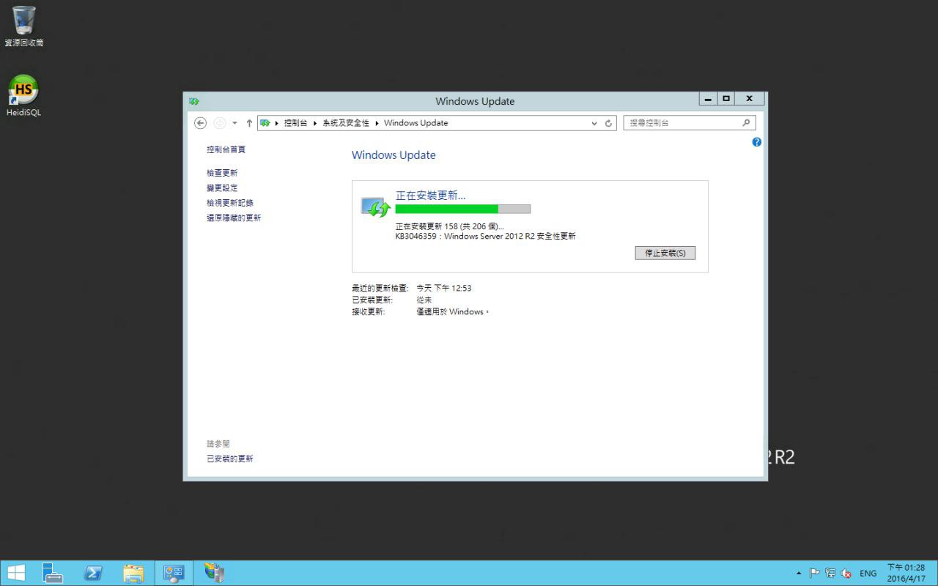Image resolution: width=938 pixels, height=586 pixels.
Task: Maximize the Windows Update window
Action: (726, 99)
